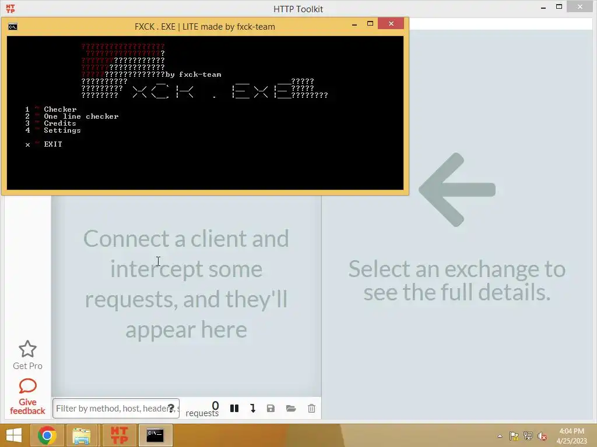This screenshot has width=597, height=447.
Task: Close the HTTP Toolkit window
Action: pyautogui.click(x=580, y=7)
